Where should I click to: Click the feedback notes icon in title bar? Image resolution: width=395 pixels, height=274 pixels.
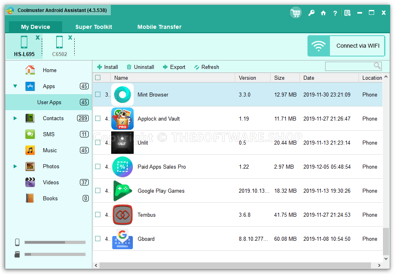(x=347, y=13)
